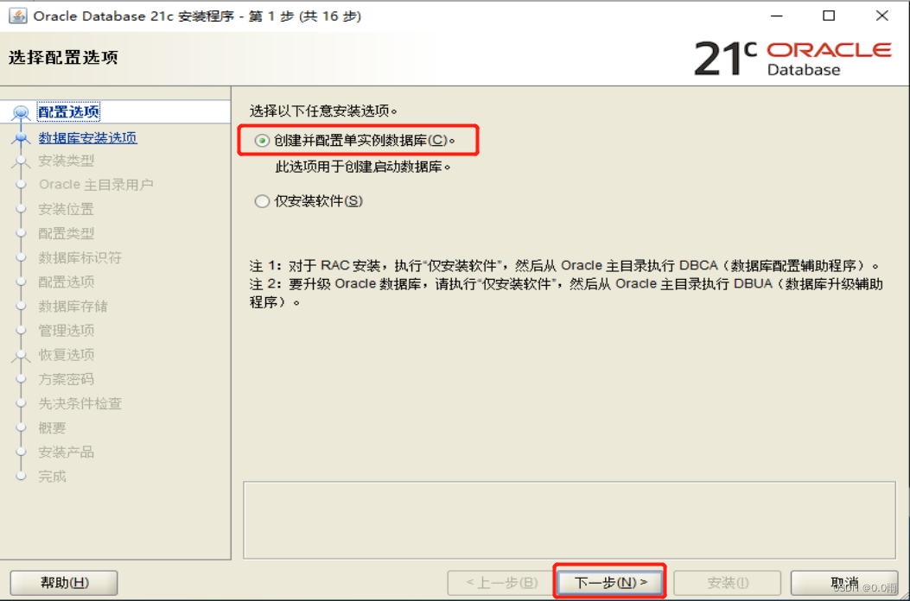The width and height of the screenshot is (910, 601).
Task: Click the step node icon beside 安装类型
Action: pyautogui.click(x=21, y=161)
